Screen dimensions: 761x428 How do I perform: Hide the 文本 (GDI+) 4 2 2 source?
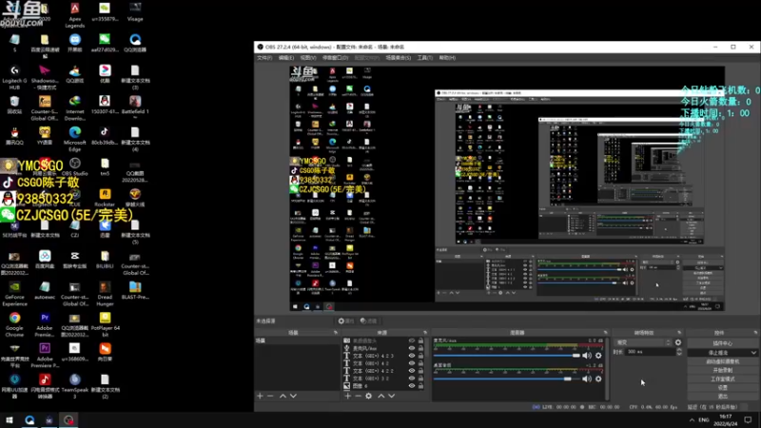coord(412,371)
